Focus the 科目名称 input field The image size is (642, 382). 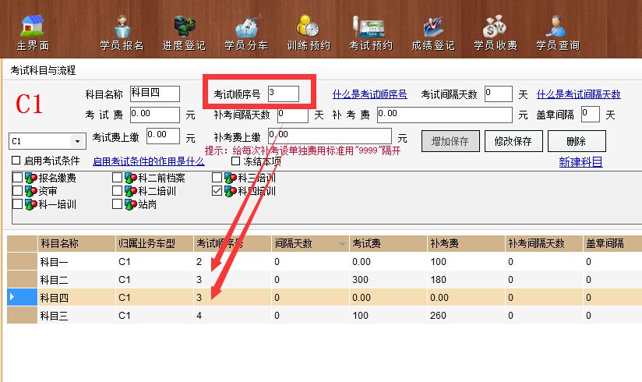[155, 94]
